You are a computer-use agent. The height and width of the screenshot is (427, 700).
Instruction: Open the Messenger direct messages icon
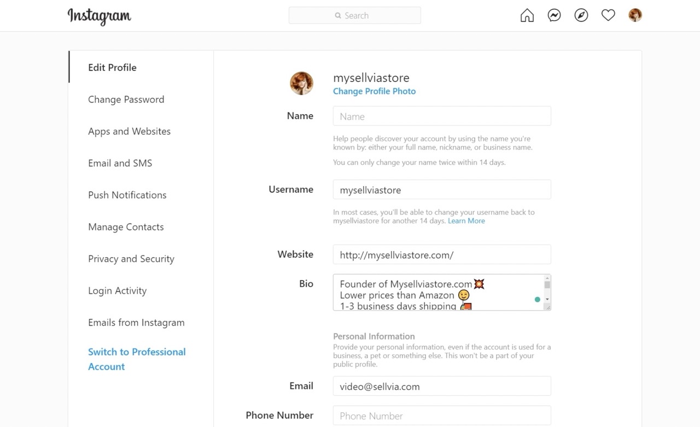click(554, 15)
